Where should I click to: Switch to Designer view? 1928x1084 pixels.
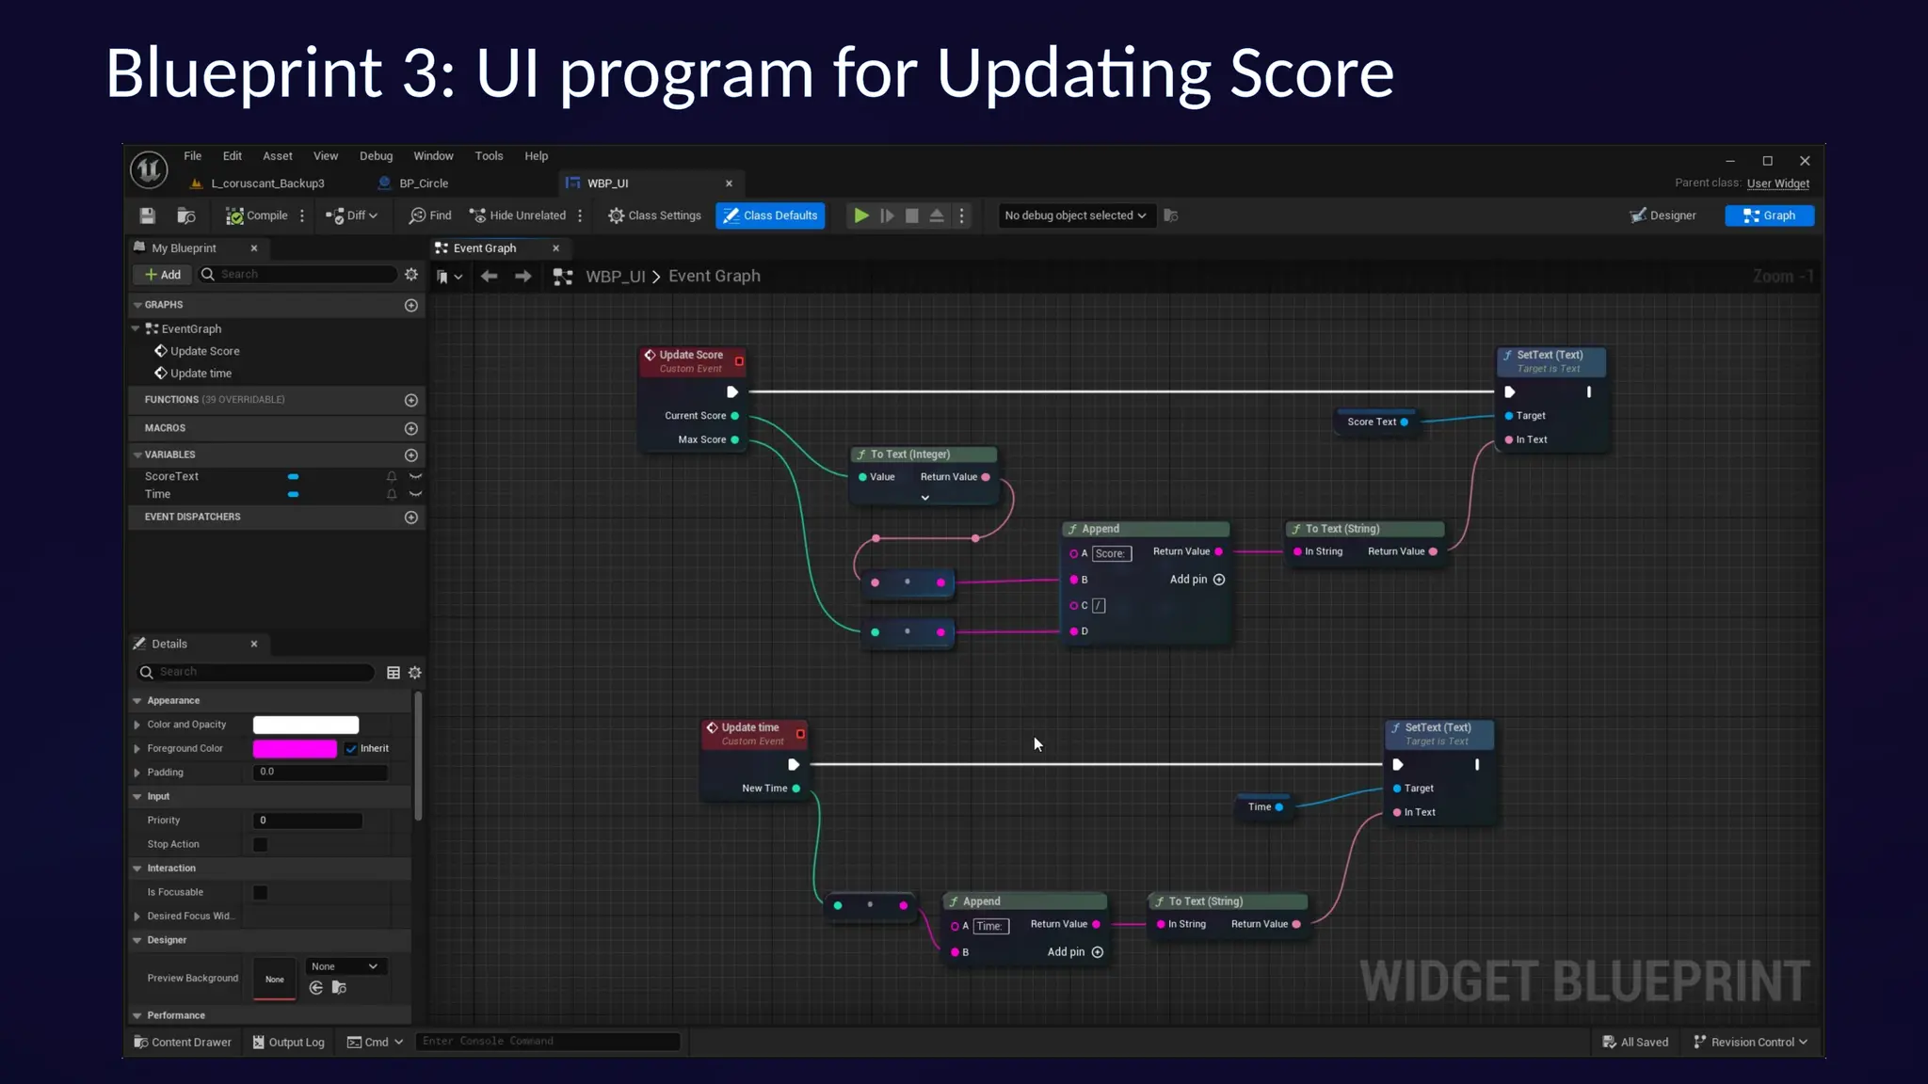tap(1663, 215)
